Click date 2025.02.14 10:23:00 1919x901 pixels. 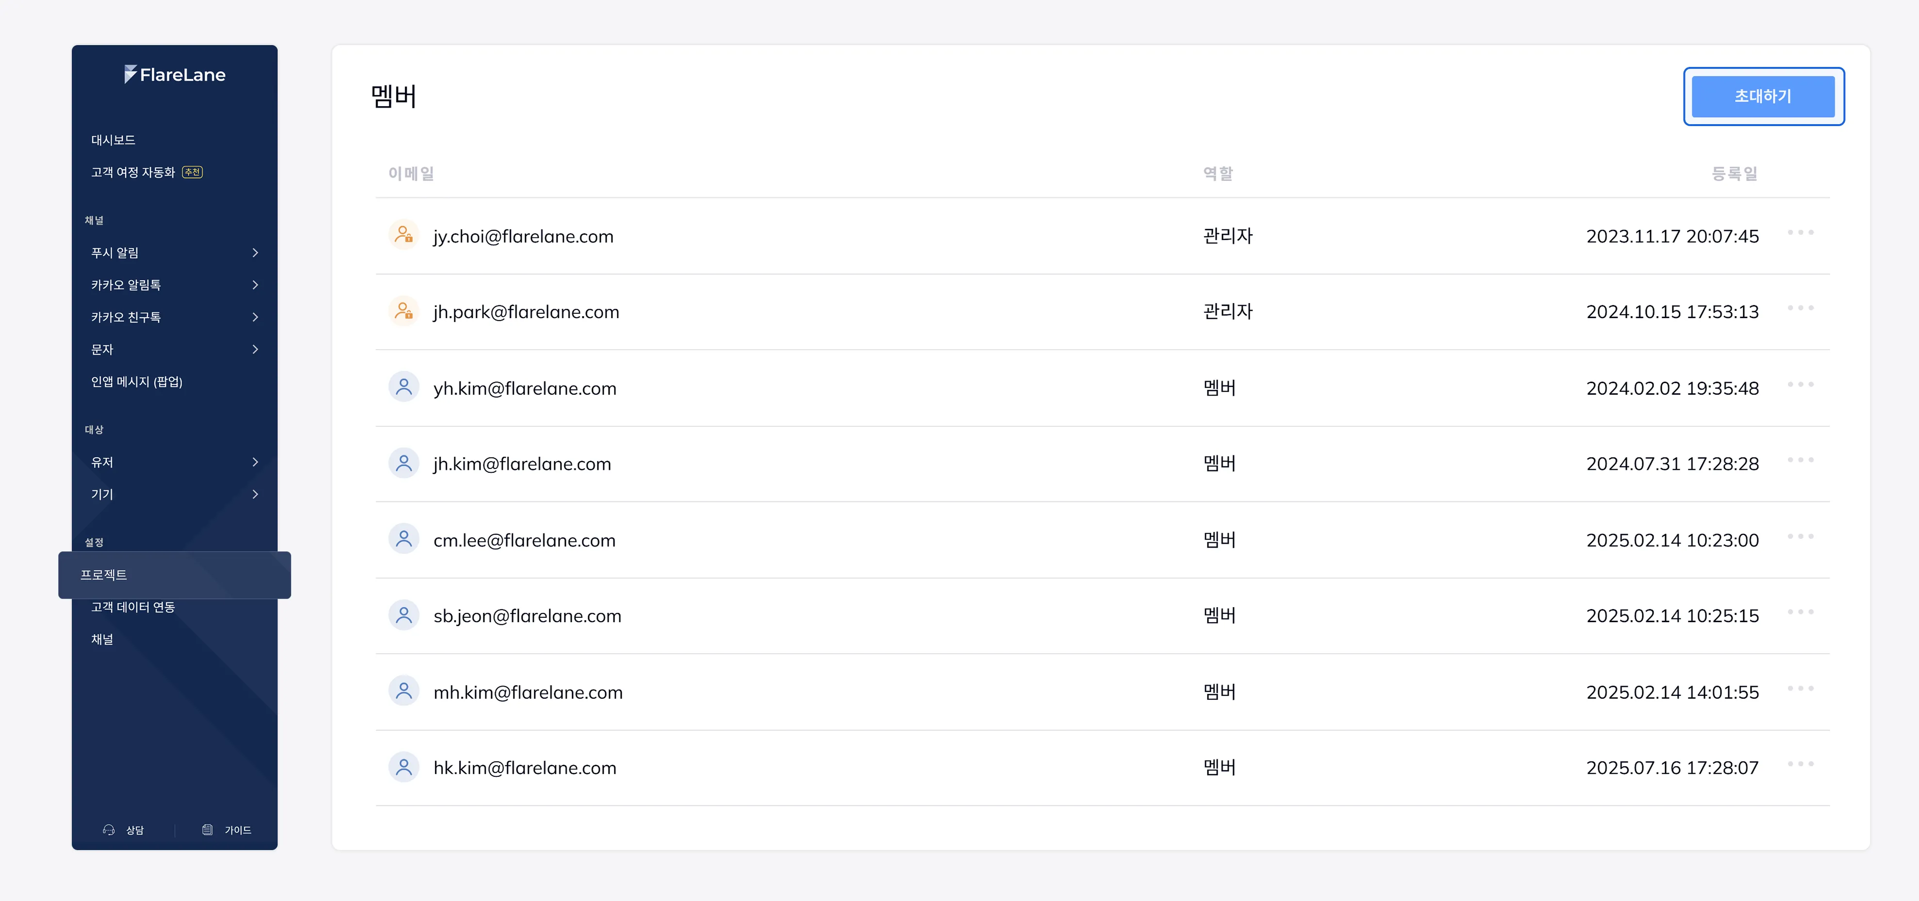click(1672, 540)
